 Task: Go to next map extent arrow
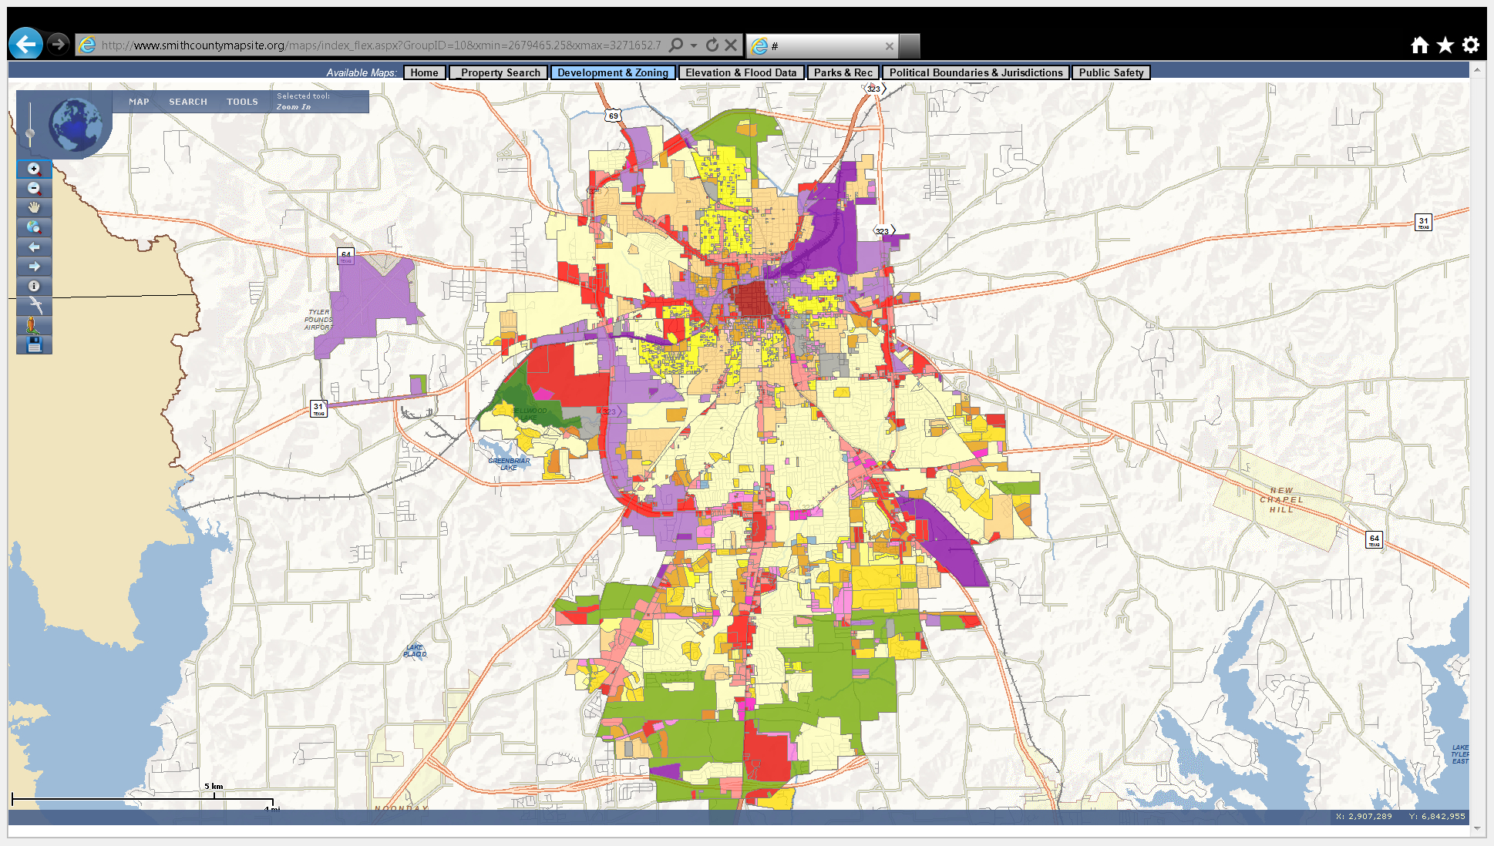[x=34, y=267]
